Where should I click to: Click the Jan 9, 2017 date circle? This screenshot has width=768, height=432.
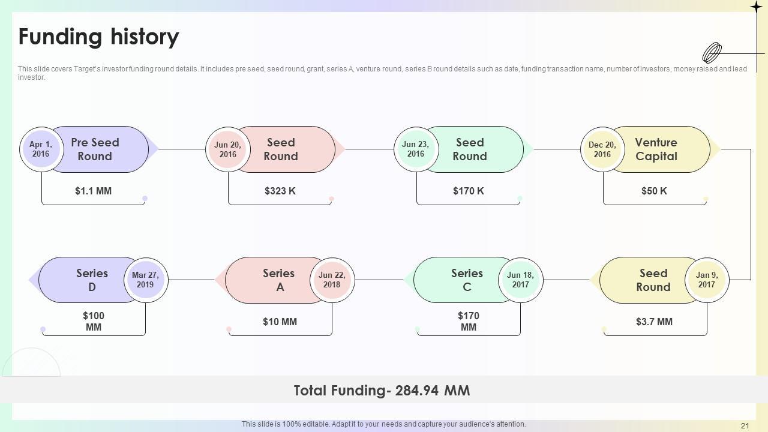[x=706, y=280]
